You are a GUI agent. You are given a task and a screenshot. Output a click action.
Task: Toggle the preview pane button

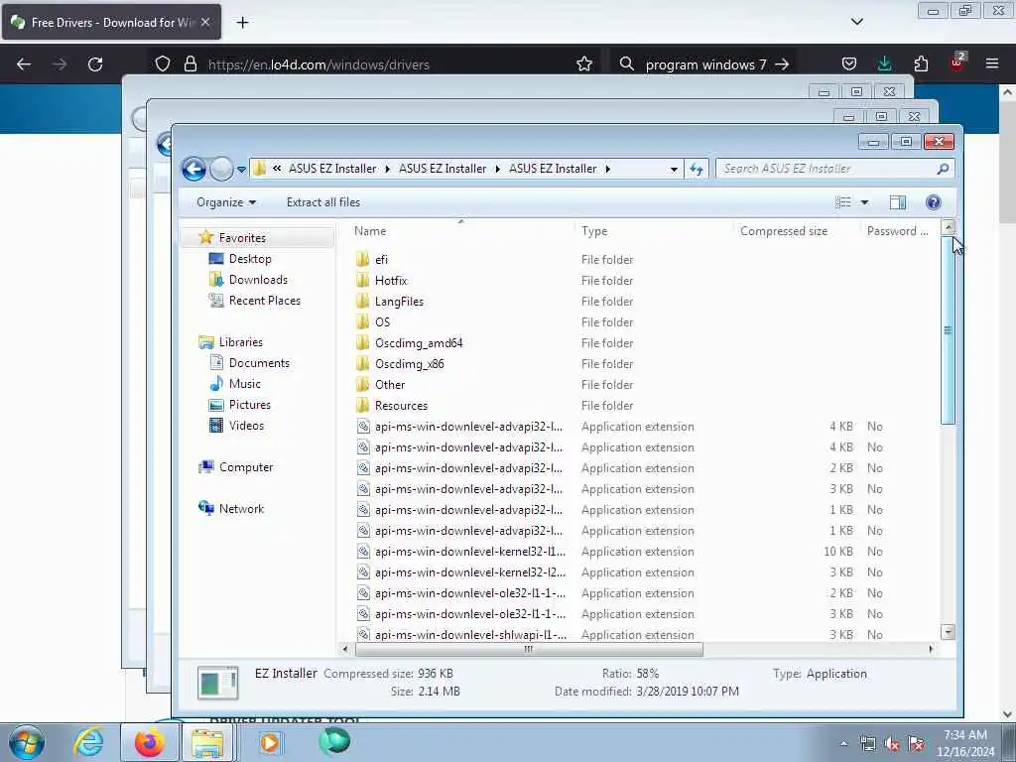point(897,202)
